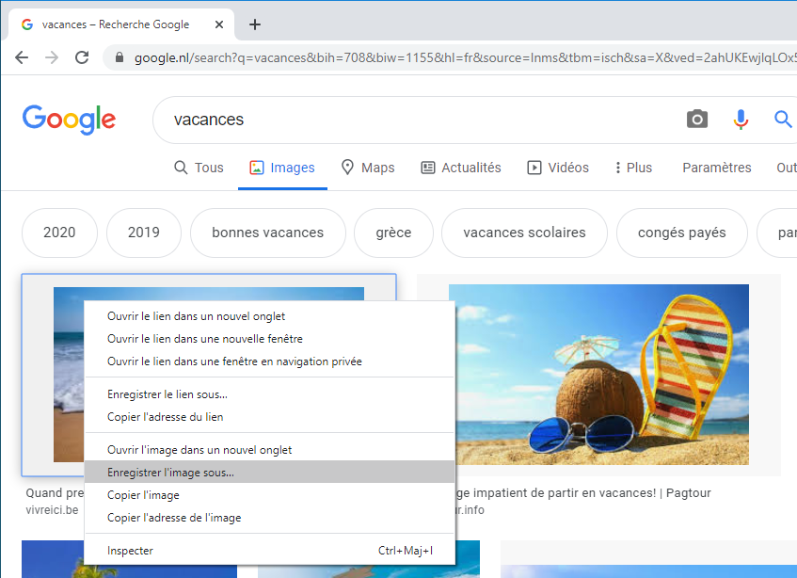Switch to the Maps tab
Screen dimensions: 797x578
pos(368,168)
